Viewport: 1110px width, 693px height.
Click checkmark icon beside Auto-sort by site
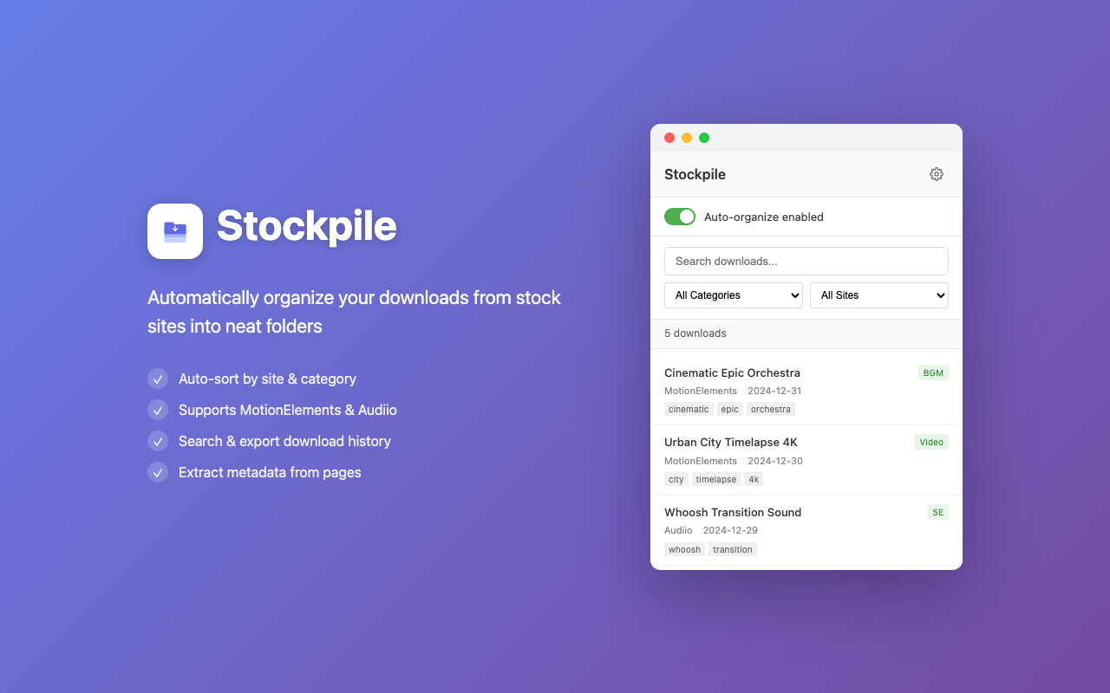click(158, 379)
